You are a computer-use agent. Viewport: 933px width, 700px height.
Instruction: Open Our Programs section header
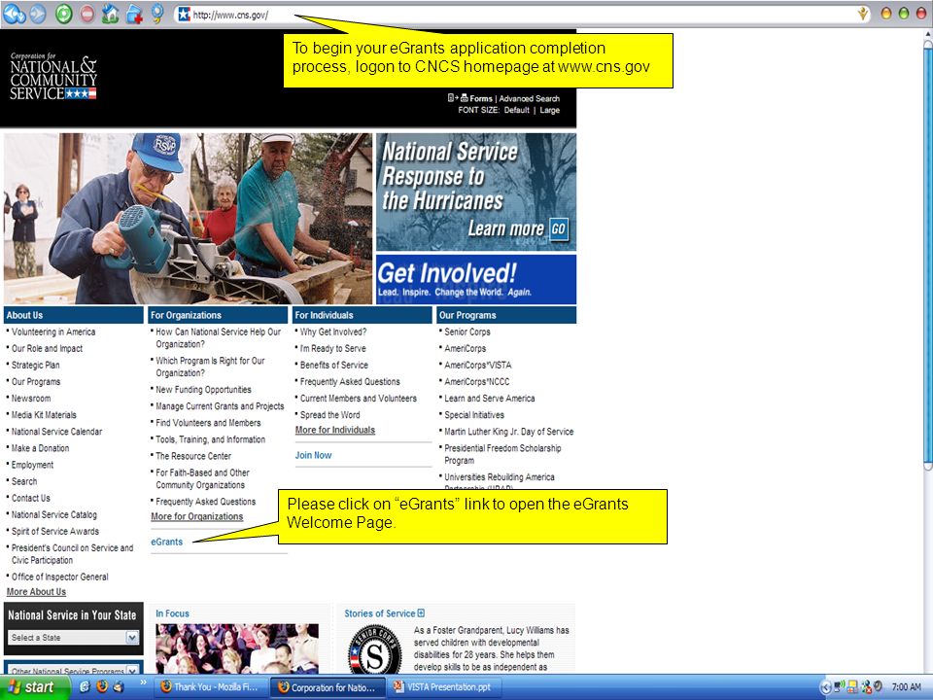[506, 315]
